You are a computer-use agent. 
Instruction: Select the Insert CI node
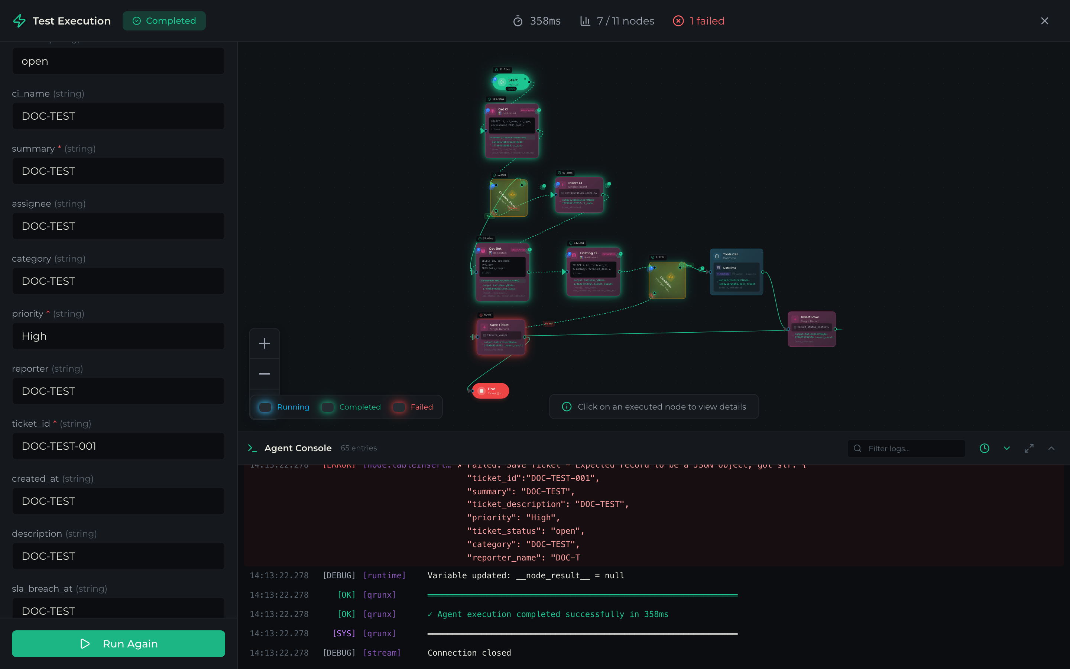pyautogui.click(x=579, y=195)
